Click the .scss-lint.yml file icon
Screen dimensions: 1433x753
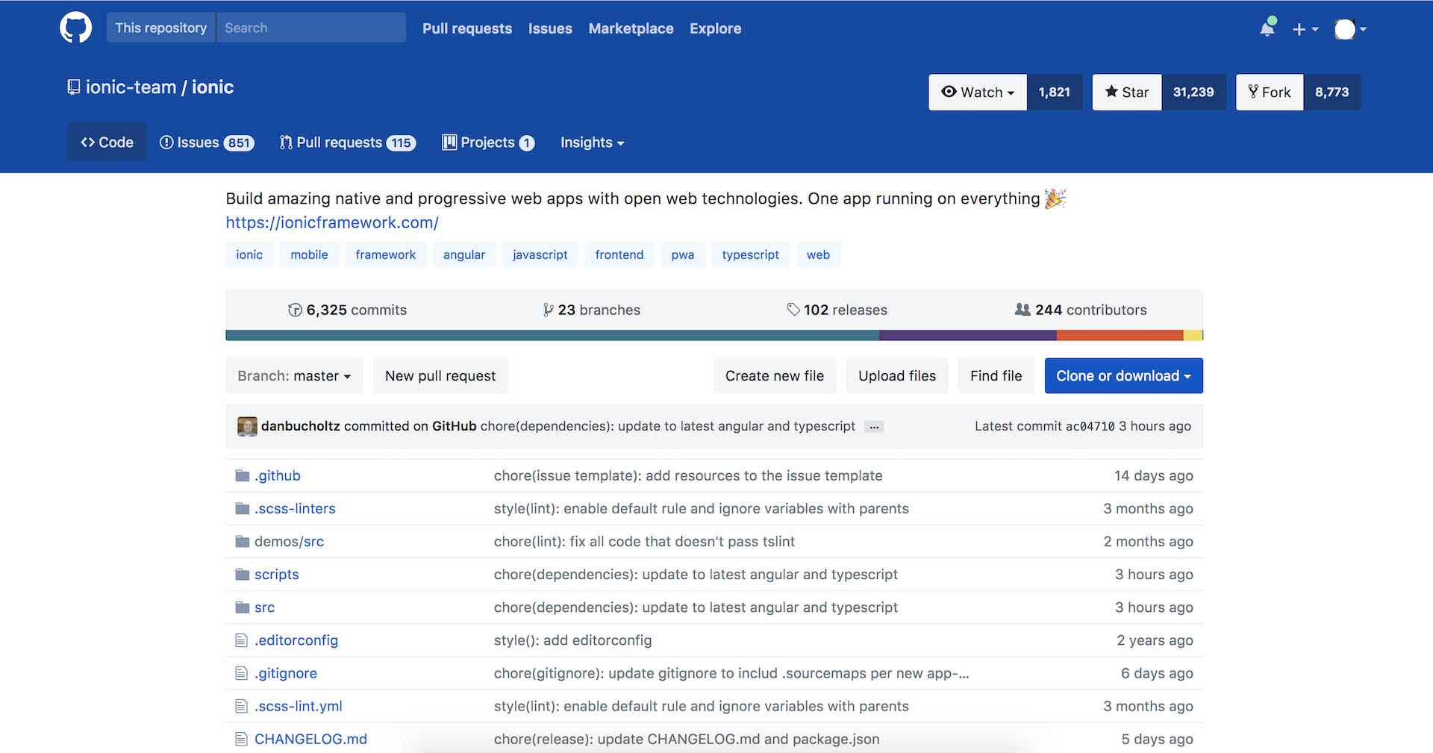241,706
